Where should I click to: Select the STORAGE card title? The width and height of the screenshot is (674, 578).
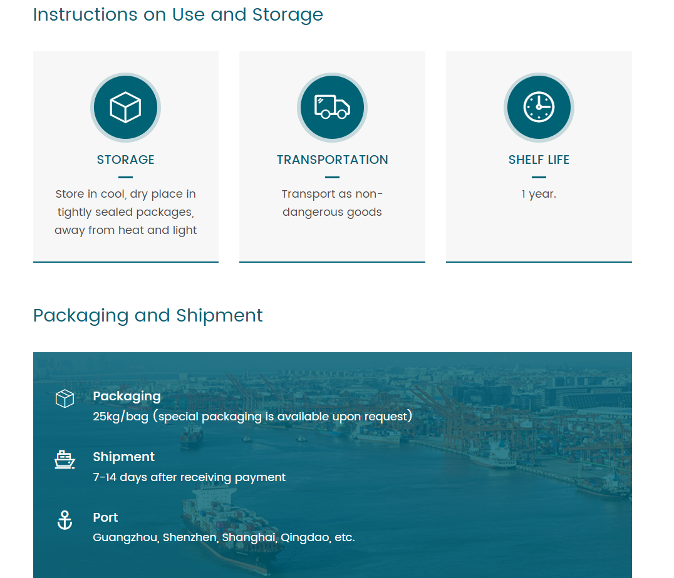pyautogui.click(x=125, y=160)
